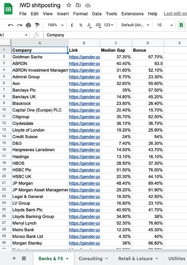Open the Insert menu
The height and width of the screenshot is (265, 187).
[x=63, y=14]
